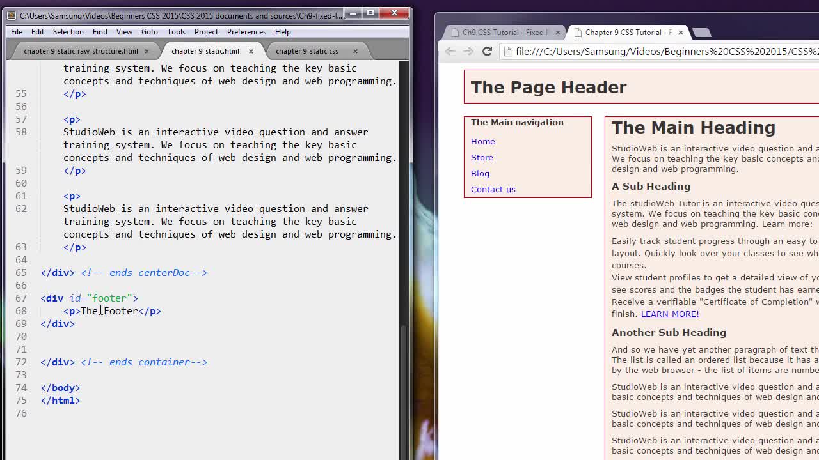Click browser forward arrow
Screen dimensions: 819x460
[468, 52]
